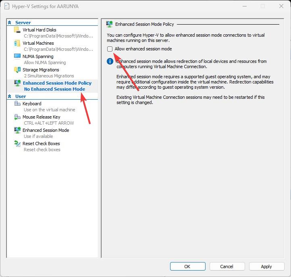Select user Enhanced Session Mode item

click(x=46, y=130)
